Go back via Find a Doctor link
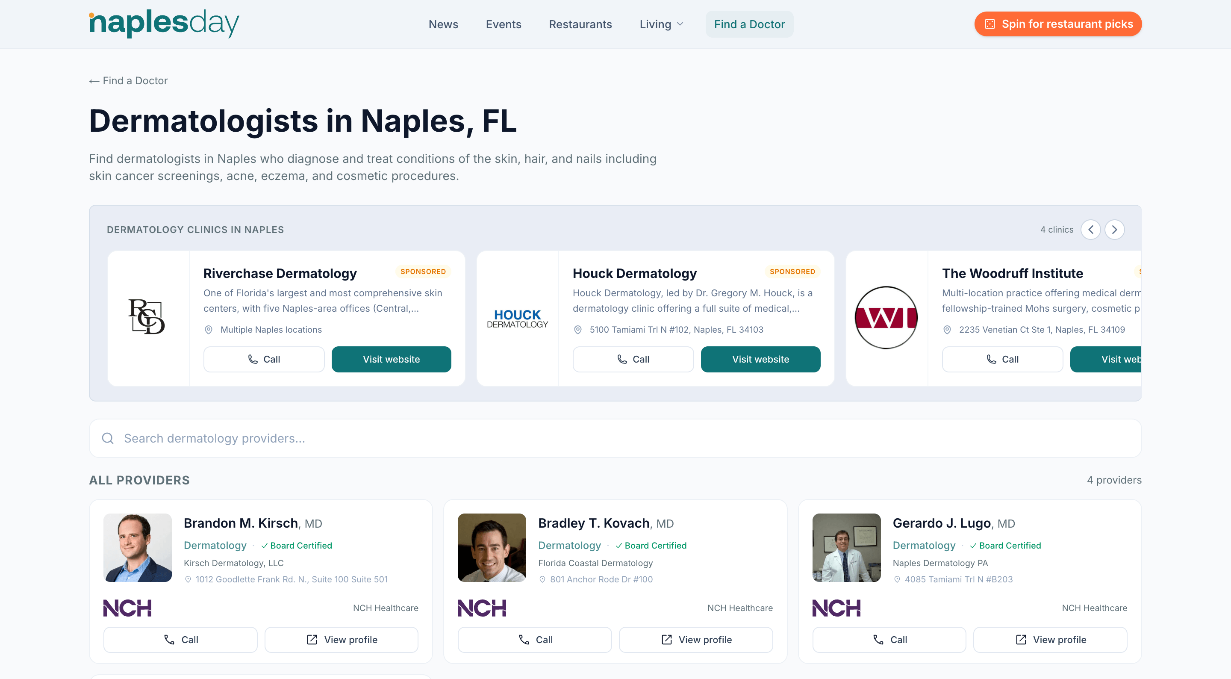The width and height of the screenshot is (1231, 679). [129, 81]
